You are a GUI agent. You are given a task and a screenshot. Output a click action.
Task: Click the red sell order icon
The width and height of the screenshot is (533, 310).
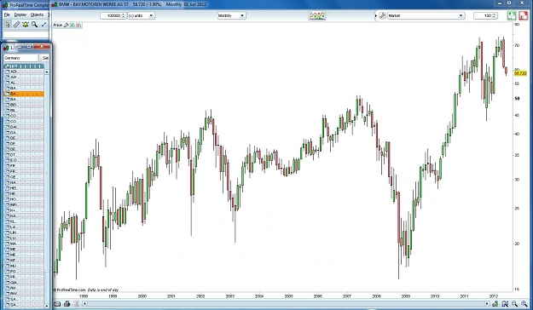(x=523, y=15)
